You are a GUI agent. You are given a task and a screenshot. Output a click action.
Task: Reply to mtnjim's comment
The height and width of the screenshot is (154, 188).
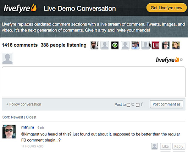pos(179,146)
